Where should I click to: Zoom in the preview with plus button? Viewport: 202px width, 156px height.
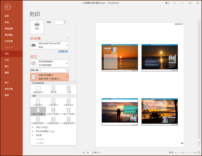(x=195, y=152)
